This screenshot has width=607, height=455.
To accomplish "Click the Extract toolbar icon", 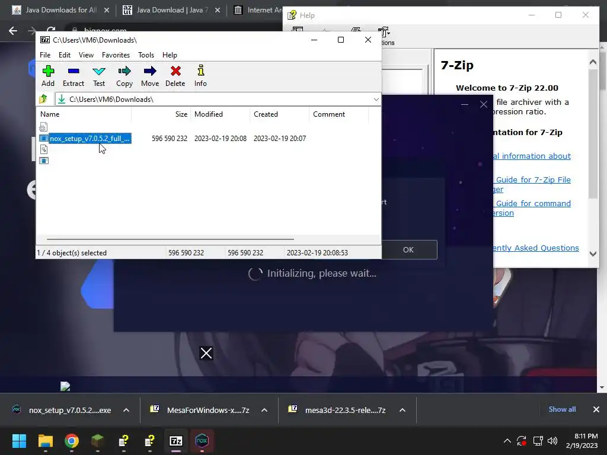I will [x=73, y=76].
